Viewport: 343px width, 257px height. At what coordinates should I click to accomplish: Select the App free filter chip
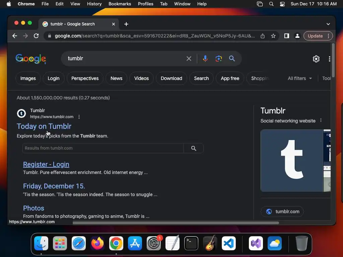click(230, 78)
